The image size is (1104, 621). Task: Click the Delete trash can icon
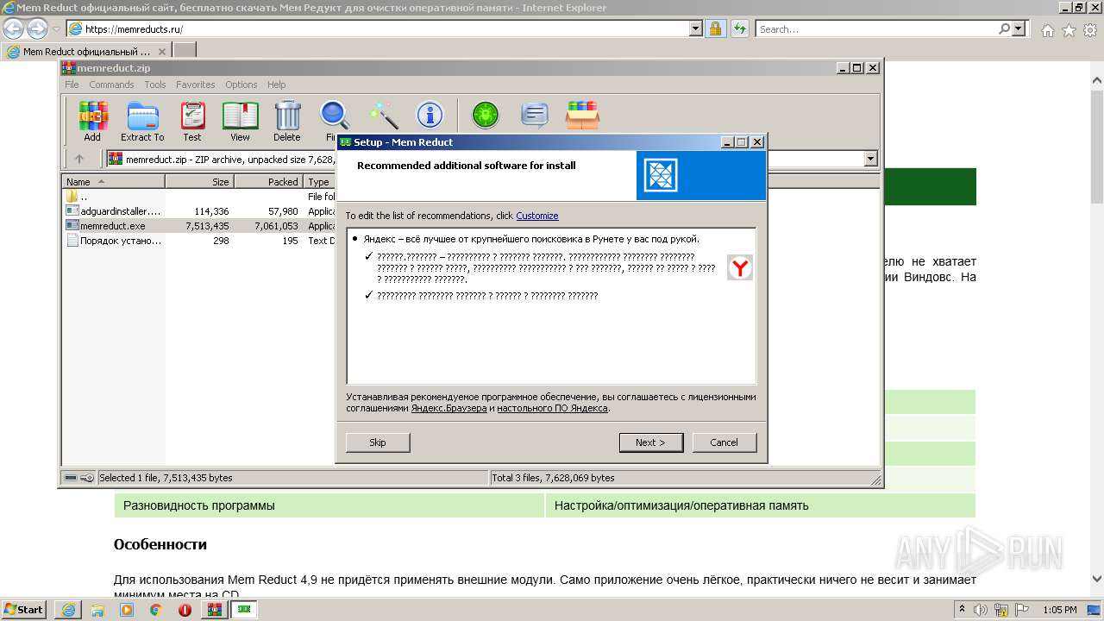(287, 121)
